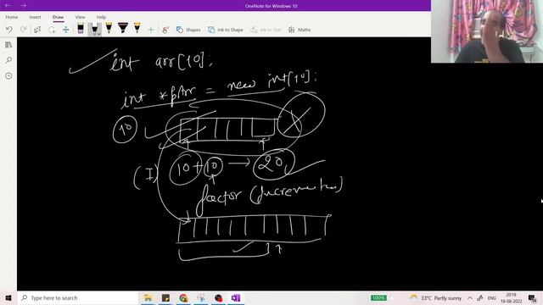Open the View tab
Viewport: 543px width, 305px height.
click(80, 17)
